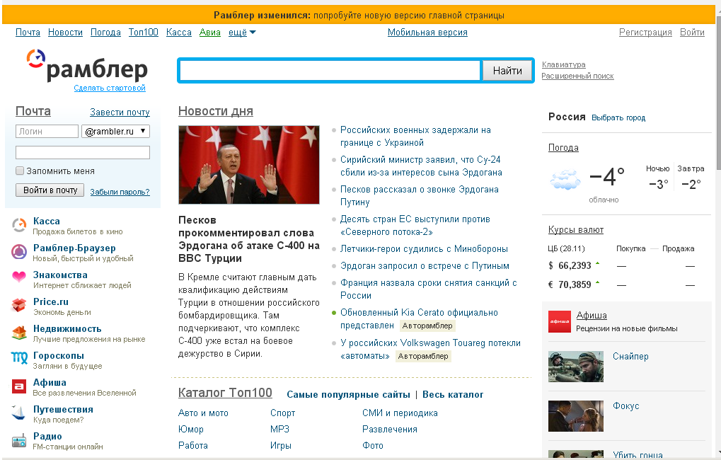
Task: Open Касса in the top navigation
Action: (179, 33)
